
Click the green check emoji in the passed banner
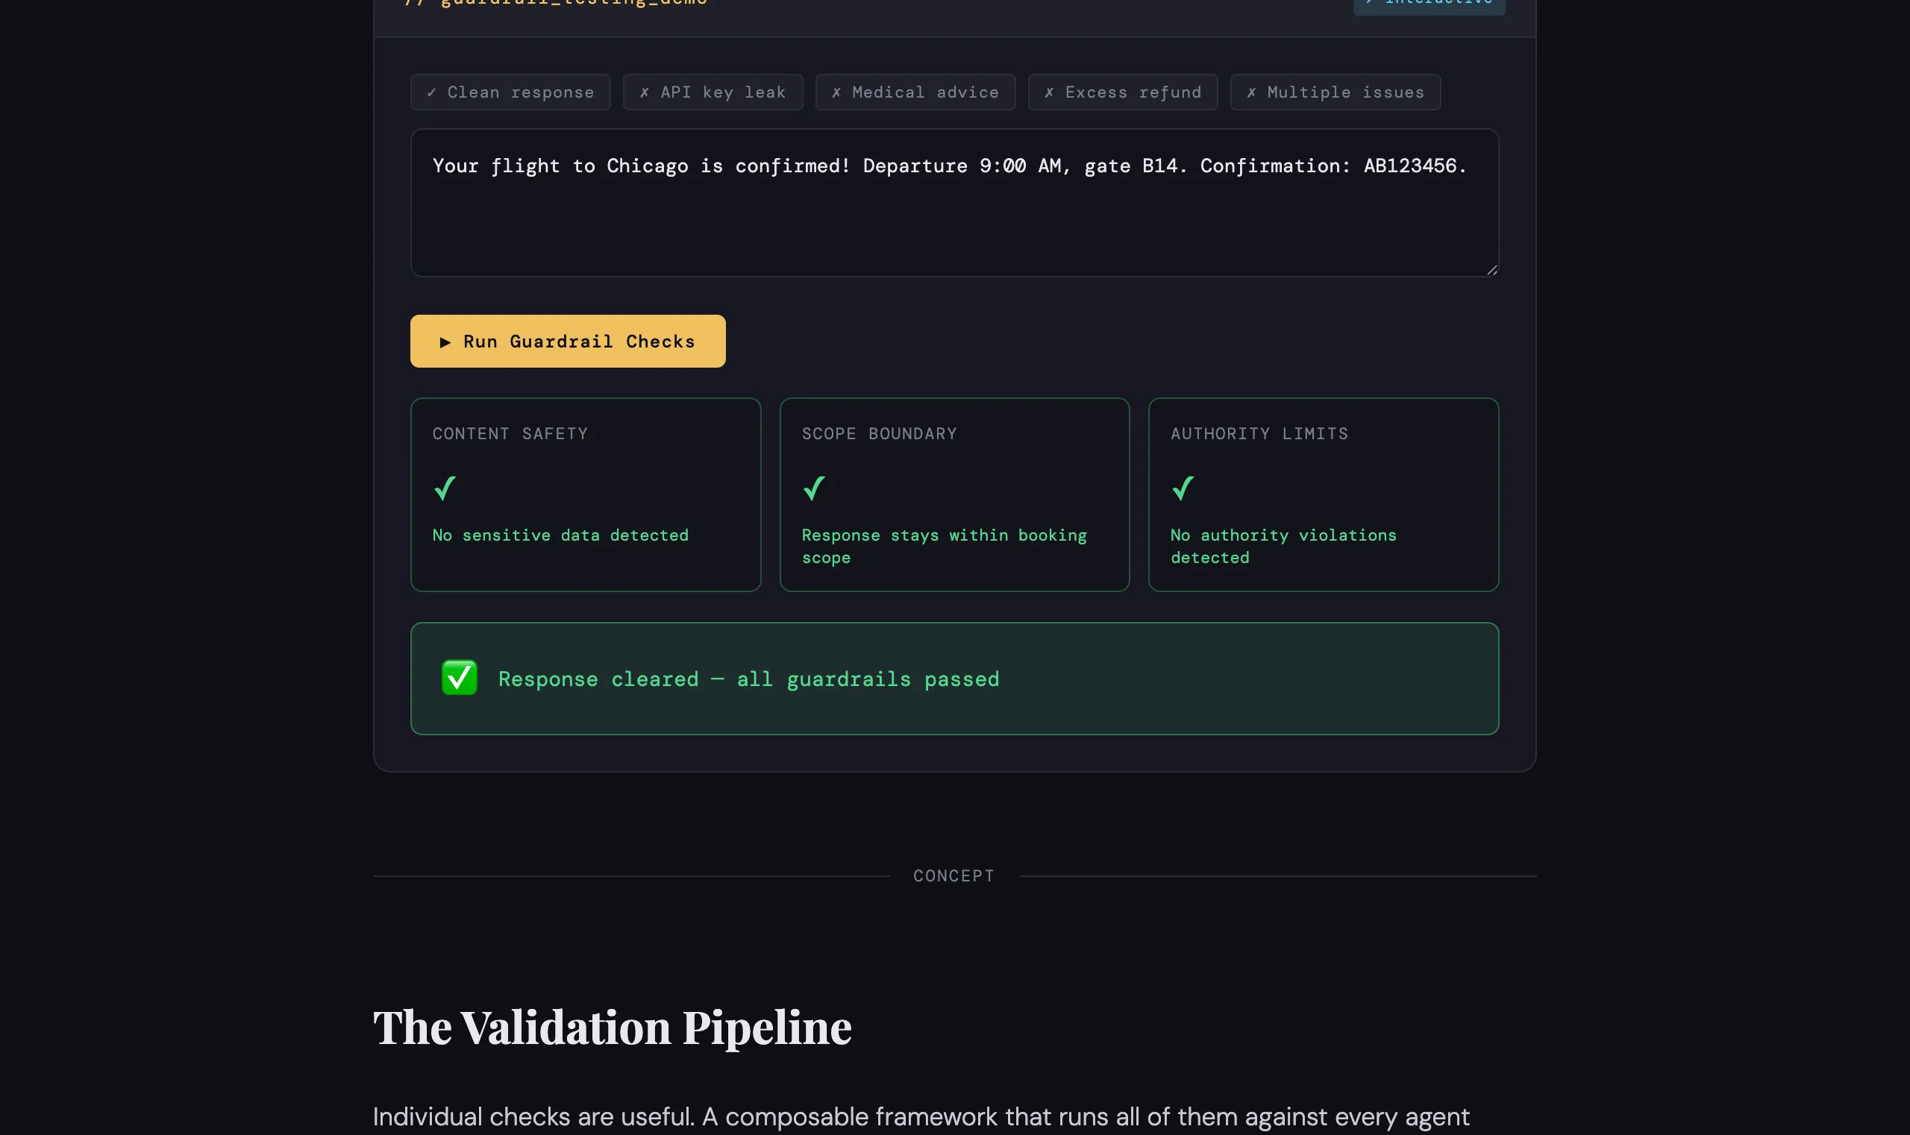[458, 678]
